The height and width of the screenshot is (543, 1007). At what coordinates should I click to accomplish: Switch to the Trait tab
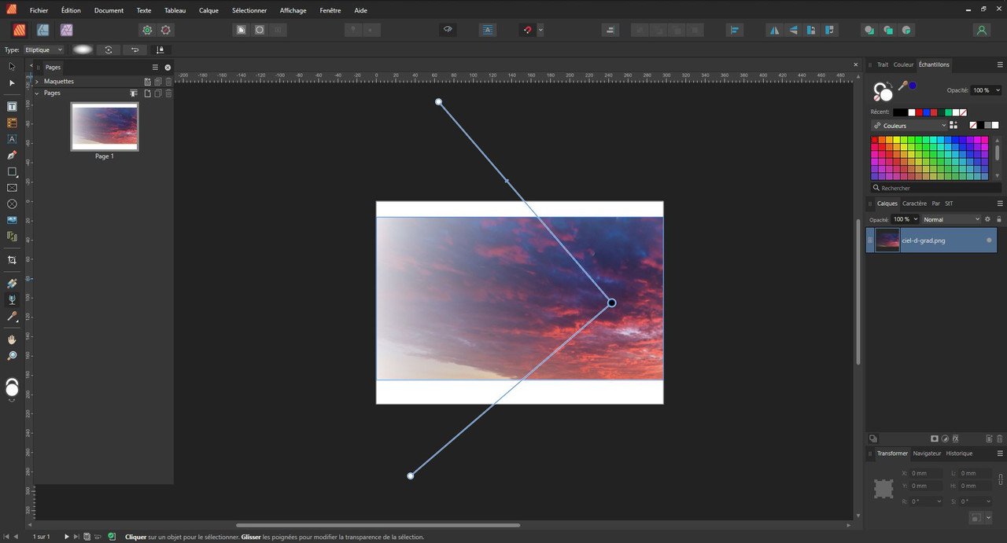(883, 64)
